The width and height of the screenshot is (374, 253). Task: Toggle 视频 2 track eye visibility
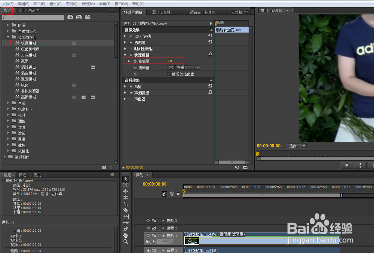[148, 228]
